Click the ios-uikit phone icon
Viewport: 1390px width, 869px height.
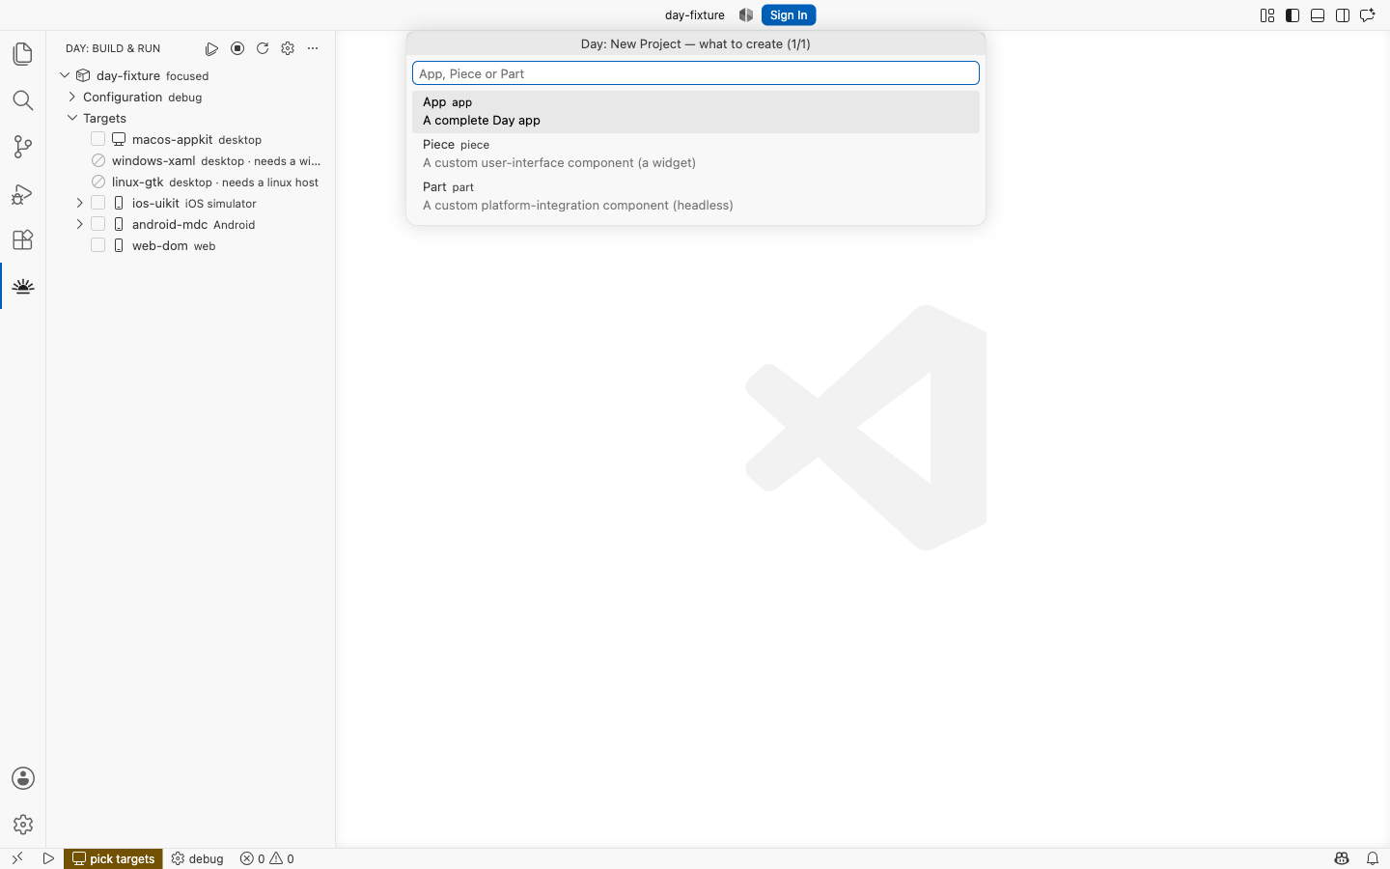tap(119, 203)
